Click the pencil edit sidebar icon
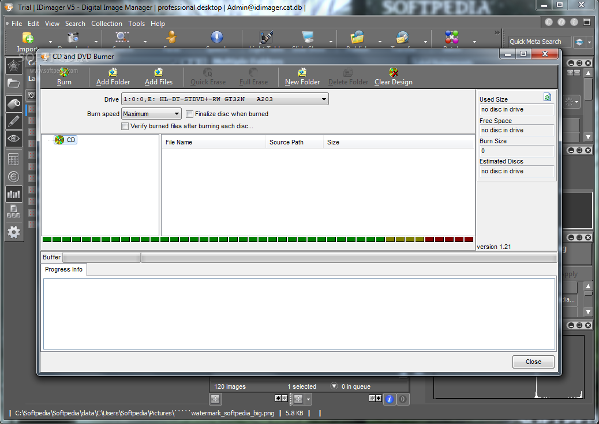The height and width of the screenshot is (424, 599). 14,121
